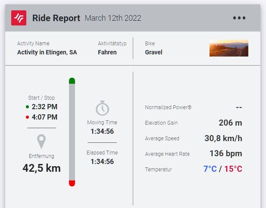Click the Ride Report title
The image size is (266, 208).
pos(56,18)
